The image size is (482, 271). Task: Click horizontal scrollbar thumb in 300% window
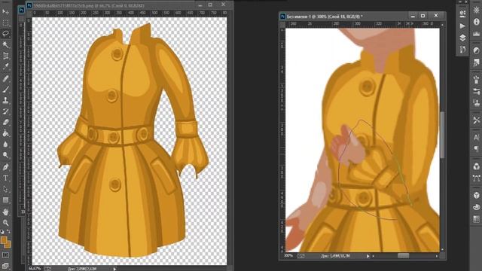click(x=403, y=256)
